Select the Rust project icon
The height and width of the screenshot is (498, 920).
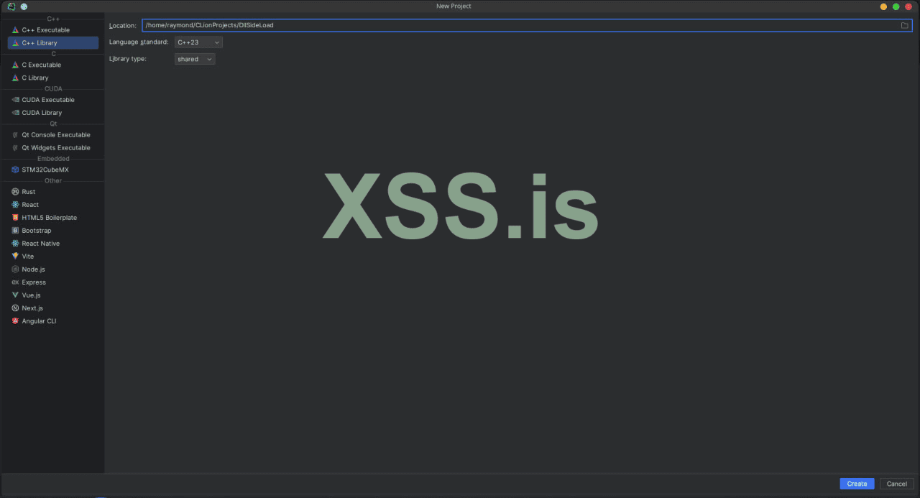tap(15, 192)
